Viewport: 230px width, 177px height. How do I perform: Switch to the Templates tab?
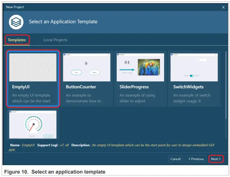(17, 40)
